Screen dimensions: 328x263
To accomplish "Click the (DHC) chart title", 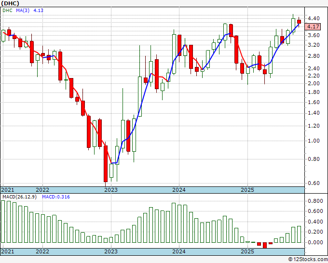I will pyautogui.click(x=10, y=3).
